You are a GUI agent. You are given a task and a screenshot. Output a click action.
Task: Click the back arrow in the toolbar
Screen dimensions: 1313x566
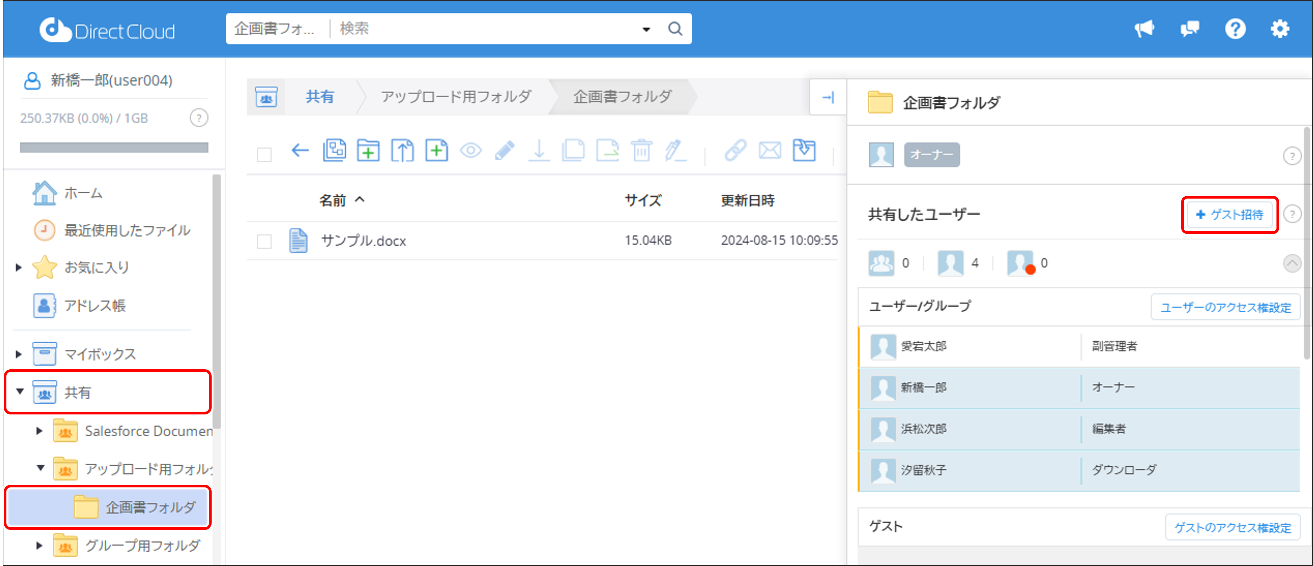coord(300,151)
